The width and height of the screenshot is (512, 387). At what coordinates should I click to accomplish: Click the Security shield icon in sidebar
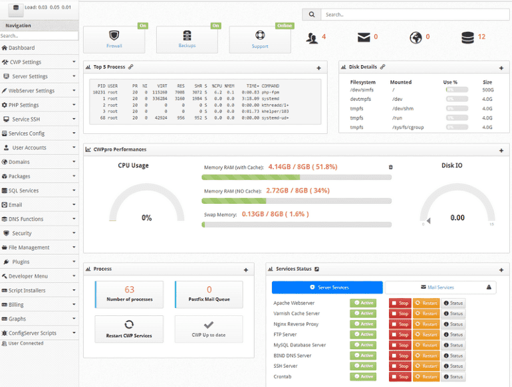(6, 233)
